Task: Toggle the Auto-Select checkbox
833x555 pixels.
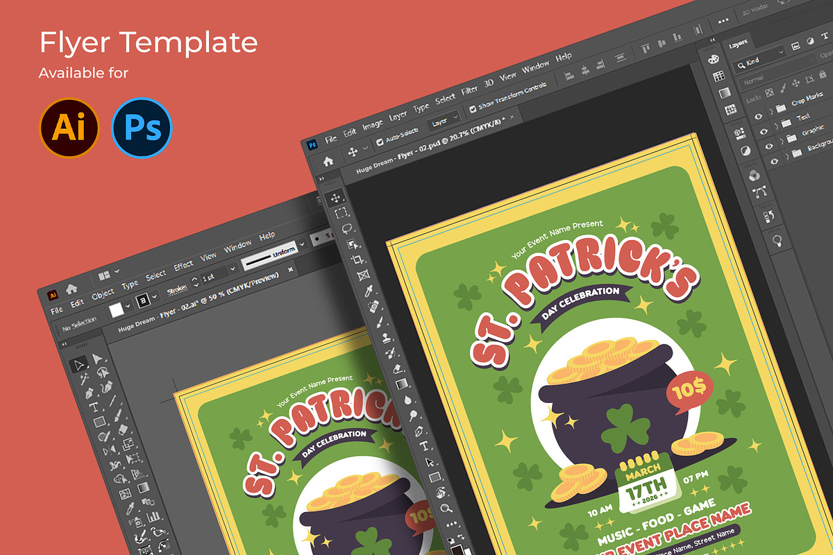Action: pyautogui.click(x=380, y=142)
